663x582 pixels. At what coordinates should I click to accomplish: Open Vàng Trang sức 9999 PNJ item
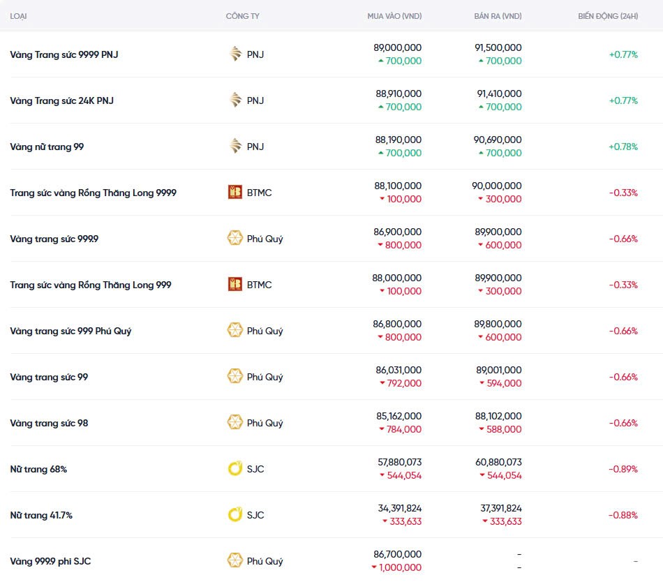pyautogui.click(x=64, y=54)
